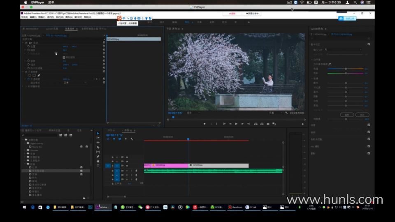The width and height of the screenshot is (395, 222).
Task: Select the Selection tool in the timeline toolbar
Action: pos(98,133)
